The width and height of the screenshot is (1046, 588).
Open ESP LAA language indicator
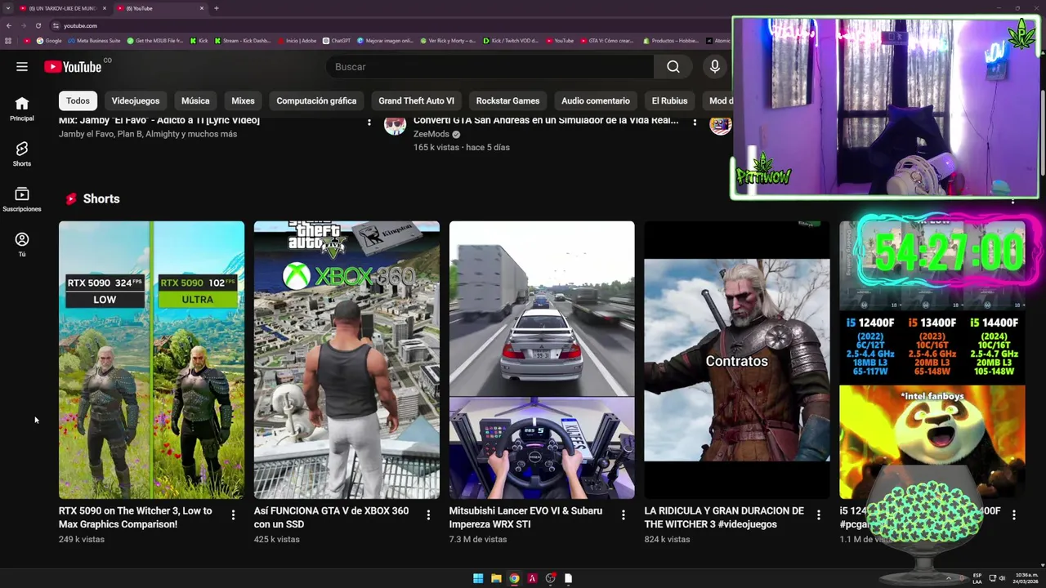click(x=977, y=578)
